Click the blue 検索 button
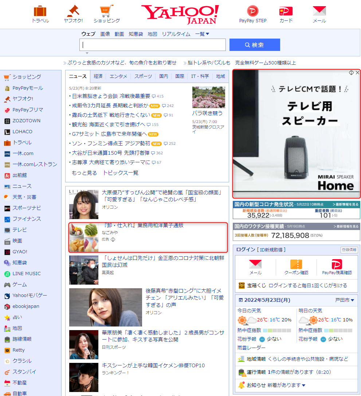This screenshot has width=361, height=396. [x=255, y=45]
